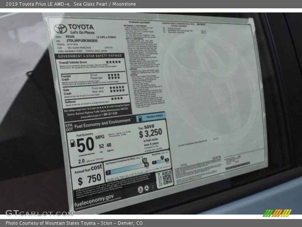Click the 'fueleconomy.gov' web address
This screenshot has width=302, height=227.
[94, 201]
